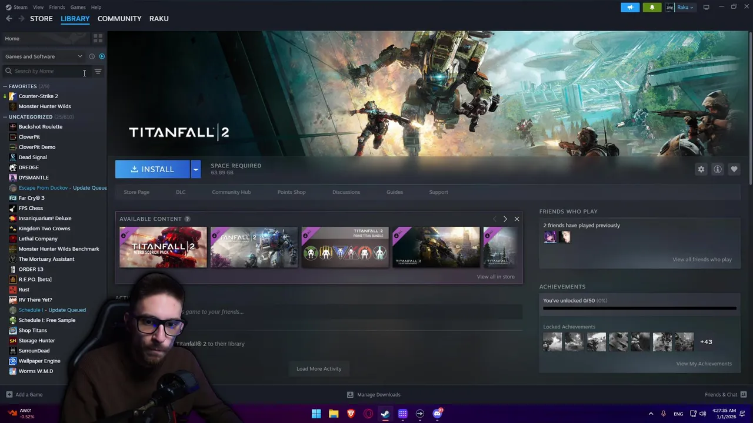The width and height of the screenshot is (753, 423).
Task: Click the Steam taskbar icon
Action: 385,414
